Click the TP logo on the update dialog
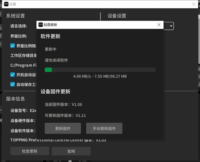 pyautogui.click(x=41, y=25)
